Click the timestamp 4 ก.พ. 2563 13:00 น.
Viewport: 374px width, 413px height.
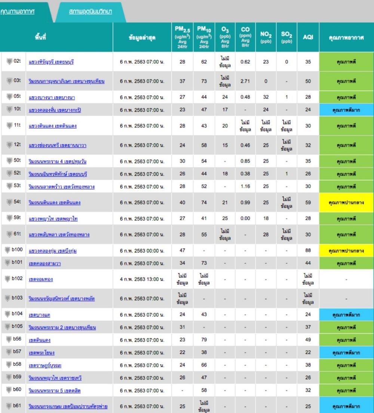[142, 279]
